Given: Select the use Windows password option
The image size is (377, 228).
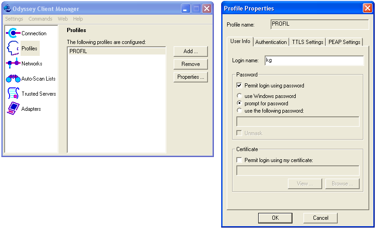Looking at the screenshot, I should pyautogui.click(x=239, y=96).
